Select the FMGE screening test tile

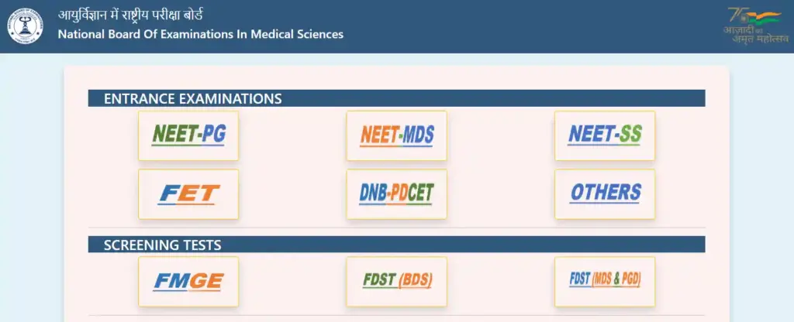[x=188, y=281]
